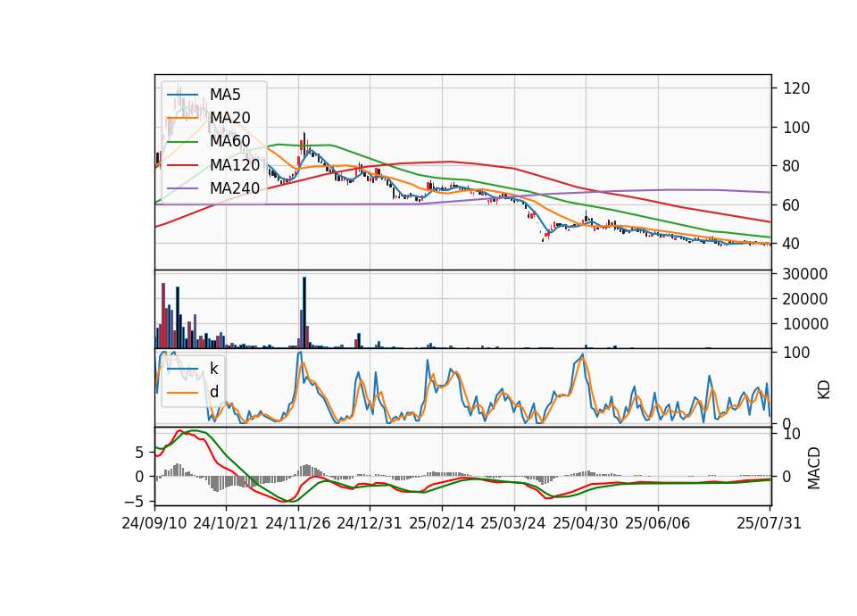Click the 24/12/31 date label
The height and width of the screenshot is (616, 857).
coord(370,523)
